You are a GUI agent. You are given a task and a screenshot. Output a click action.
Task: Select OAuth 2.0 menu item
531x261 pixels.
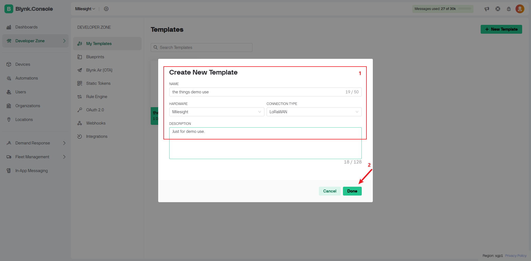[107, 110]
